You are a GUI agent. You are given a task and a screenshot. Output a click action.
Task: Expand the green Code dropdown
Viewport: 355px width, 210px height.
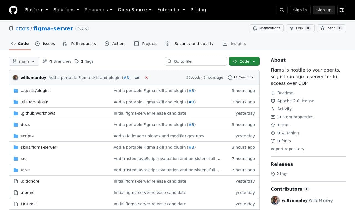[x=244, y=61]
